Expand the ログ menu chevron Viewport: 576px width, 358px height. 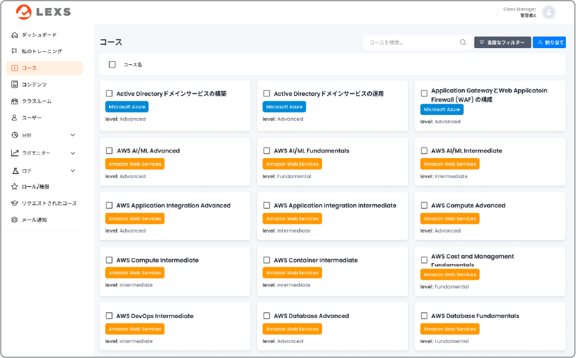click(x=73, y=171)
